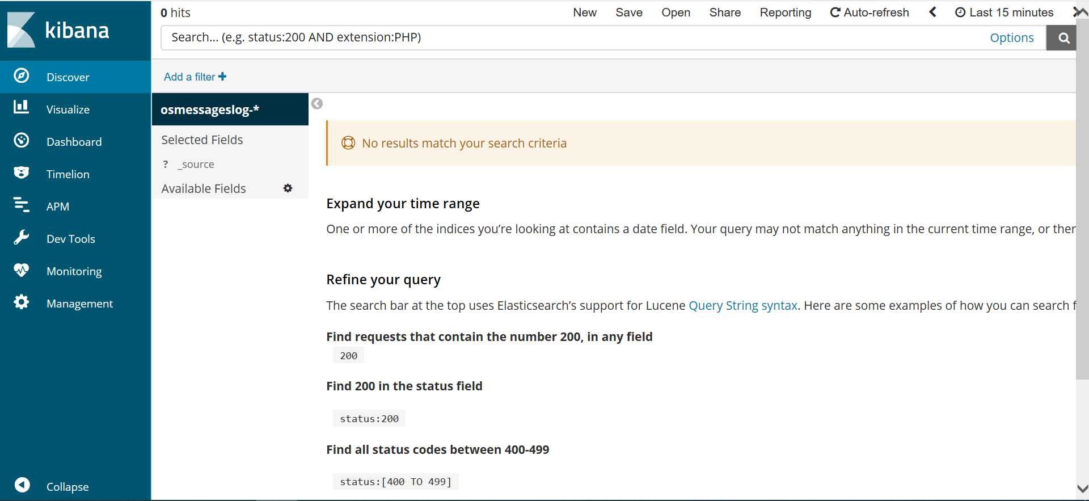Click Expand your time range heading
Image resolution: width=1089 pixels, height=501 pixels.
(403, 203)
